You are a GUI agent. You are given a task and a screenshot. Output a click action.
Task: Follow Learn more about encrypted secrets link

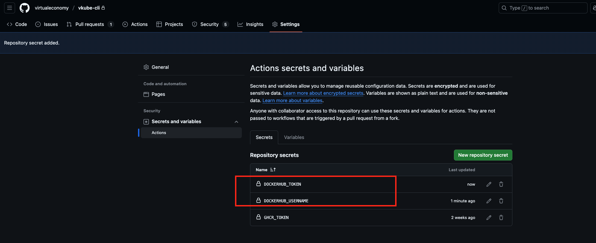click(323, 93)
